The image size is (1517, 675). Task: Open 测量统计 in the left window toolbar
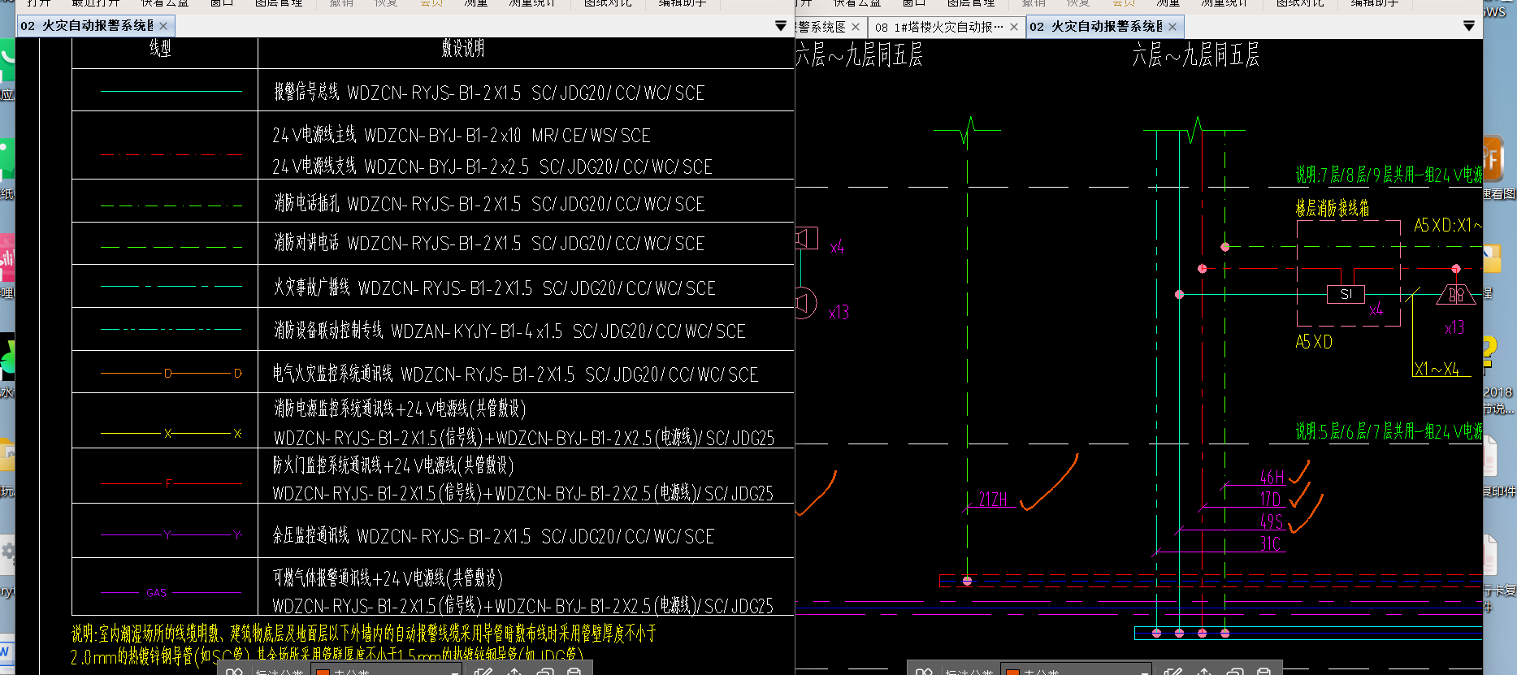[x=532, y=3]
